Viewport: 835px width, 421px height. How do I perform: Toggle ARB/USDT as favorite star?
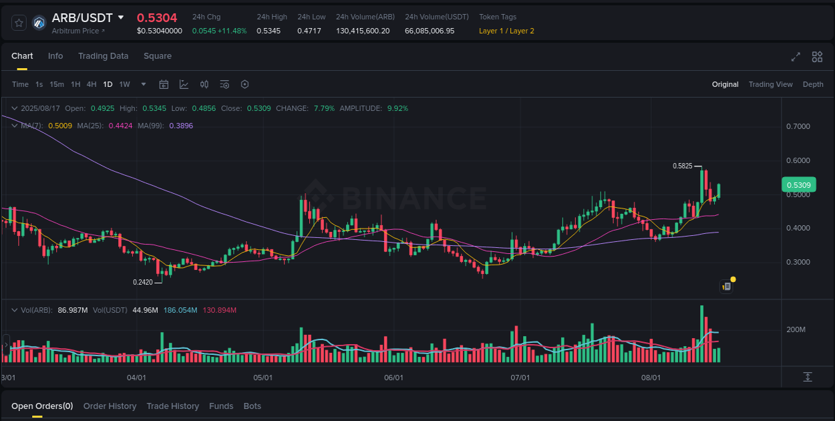click(18, 22)
